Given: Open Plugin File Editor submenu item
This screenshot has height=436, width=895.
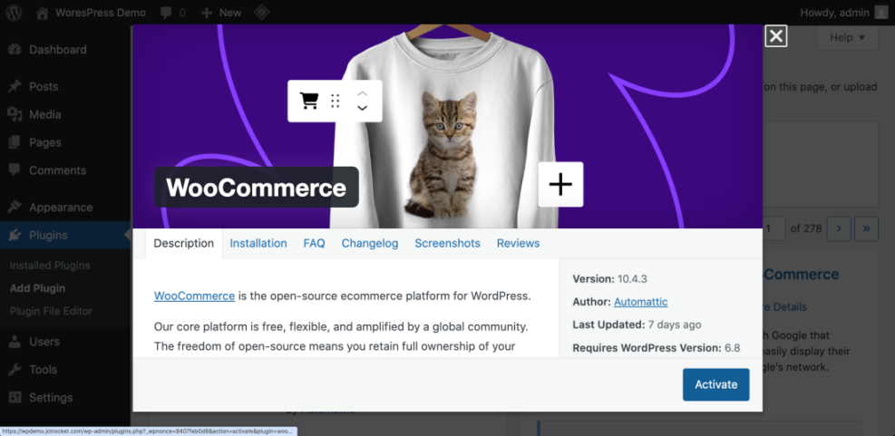Looking at the screenshot, I should [x=51, y=311].
